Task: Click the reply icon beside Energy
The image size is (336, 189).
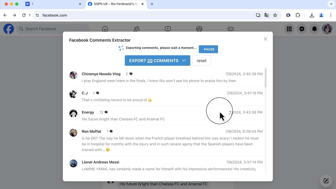Action: 106,112
